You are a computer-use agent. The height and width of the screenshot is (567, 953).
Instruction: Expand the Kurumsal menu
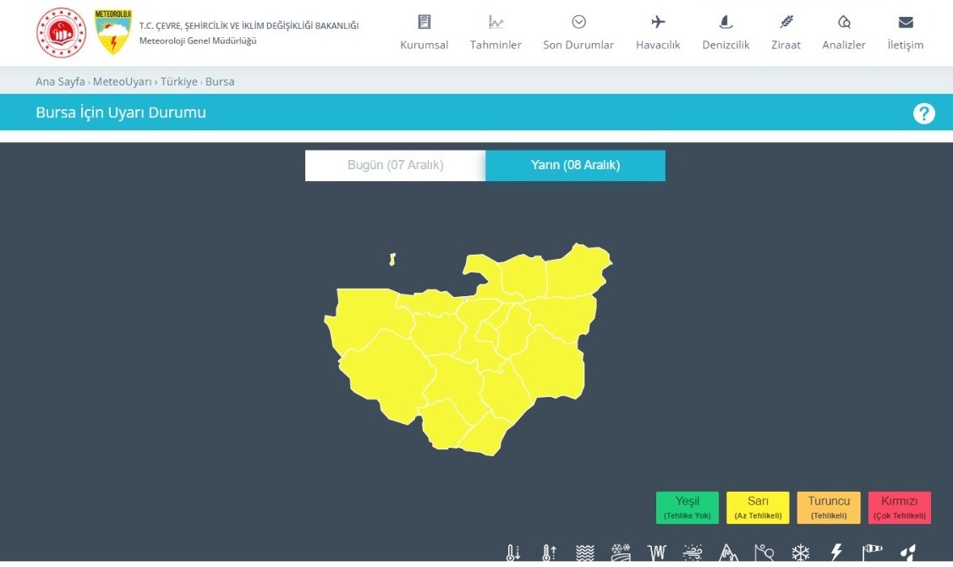pyautogui.click(x=424, y=33)
